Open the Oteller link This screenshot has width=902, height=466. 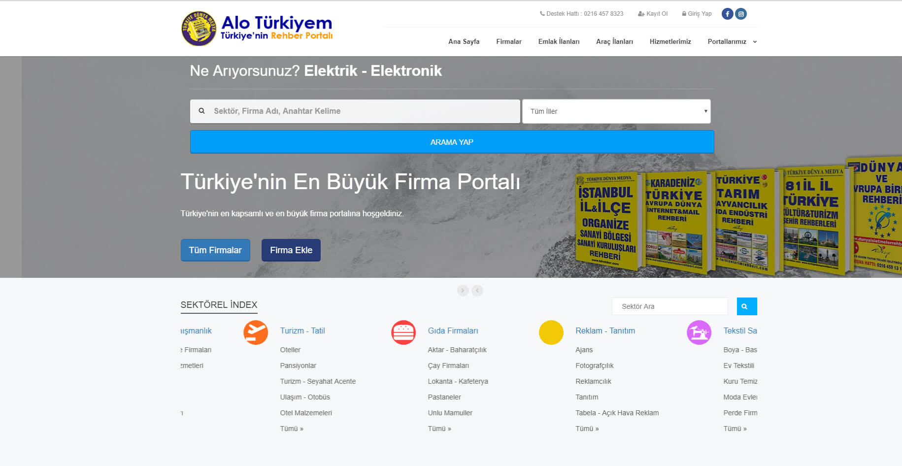point(290,350)
